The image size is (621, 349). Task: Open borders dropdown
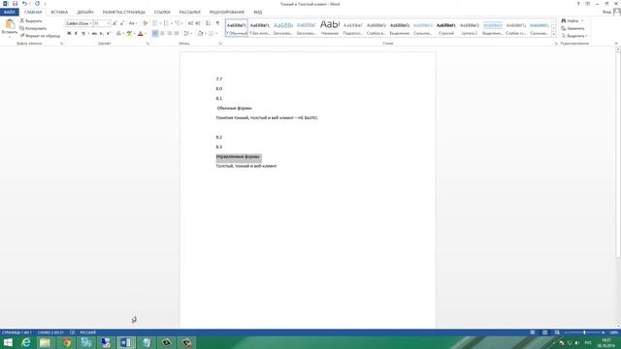click(x=216, y=34)
